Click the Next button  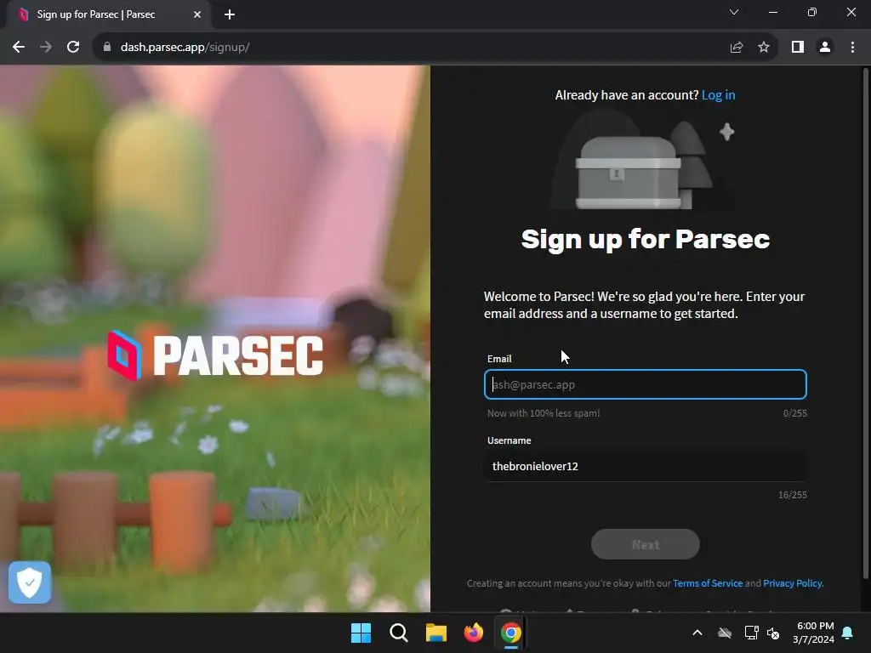pyautogui.click(x=646, y=544)
